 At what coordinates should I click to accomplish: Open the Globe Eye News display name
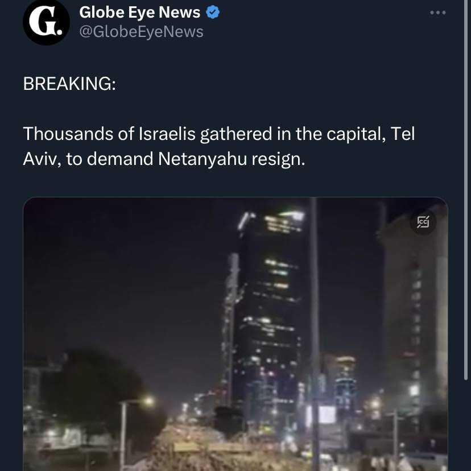[x=140, y=13]
